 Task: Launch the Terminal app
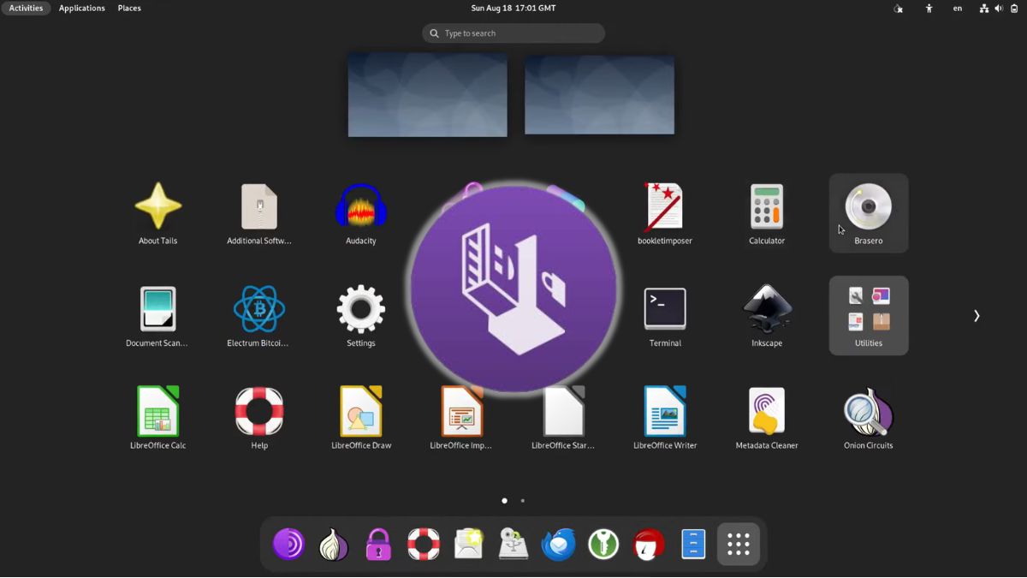click(665, 315)
